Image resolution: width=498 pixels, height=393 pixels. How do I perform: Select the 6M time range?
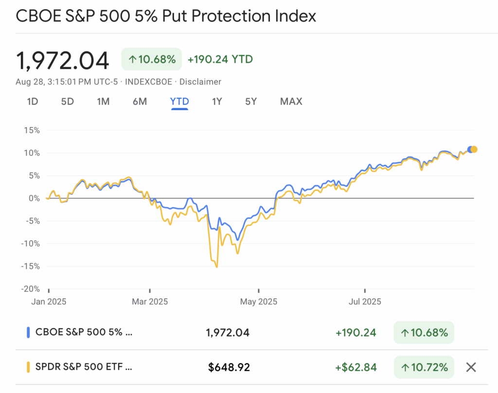coord(140,102)
